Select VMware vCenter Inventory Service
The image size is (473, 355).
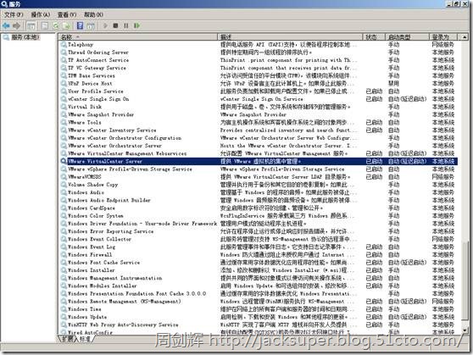(x=112, y=130)
